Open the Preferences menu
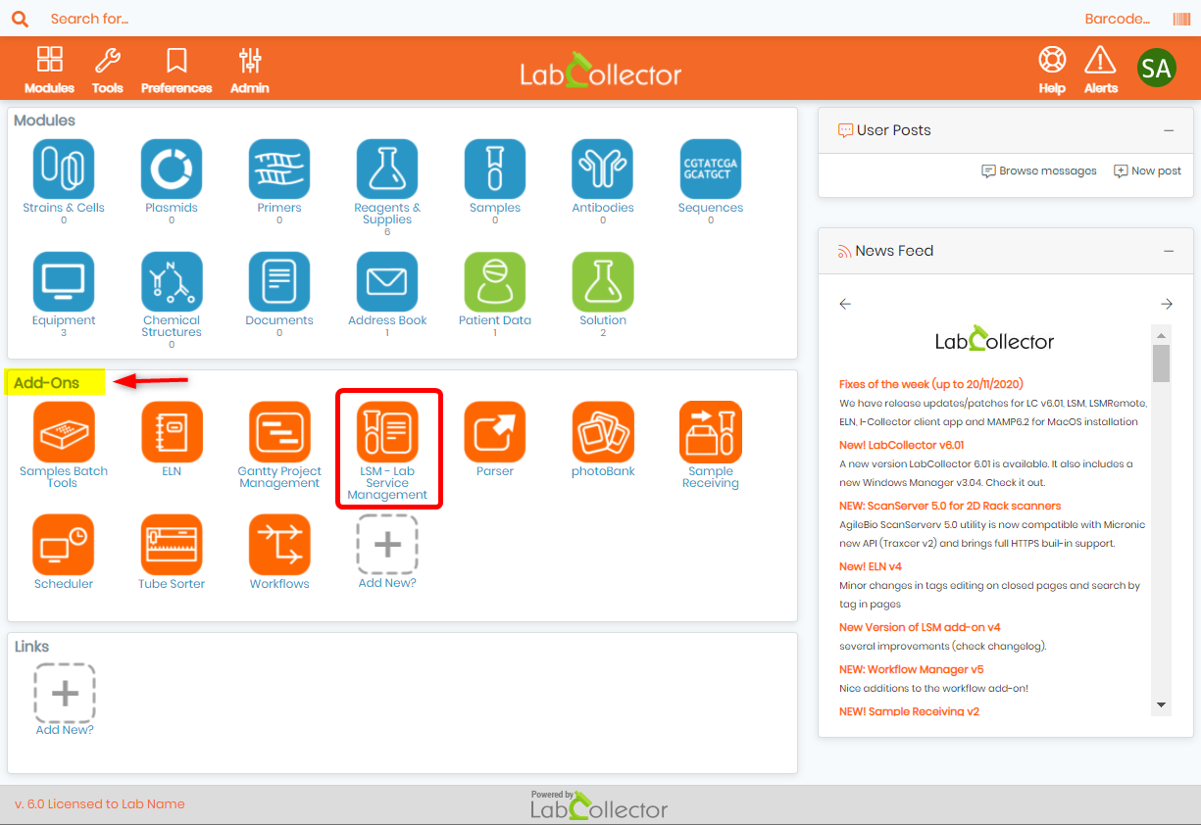Image resolution: width=1201 pixels, height=825 pixels. click(176, 70)
